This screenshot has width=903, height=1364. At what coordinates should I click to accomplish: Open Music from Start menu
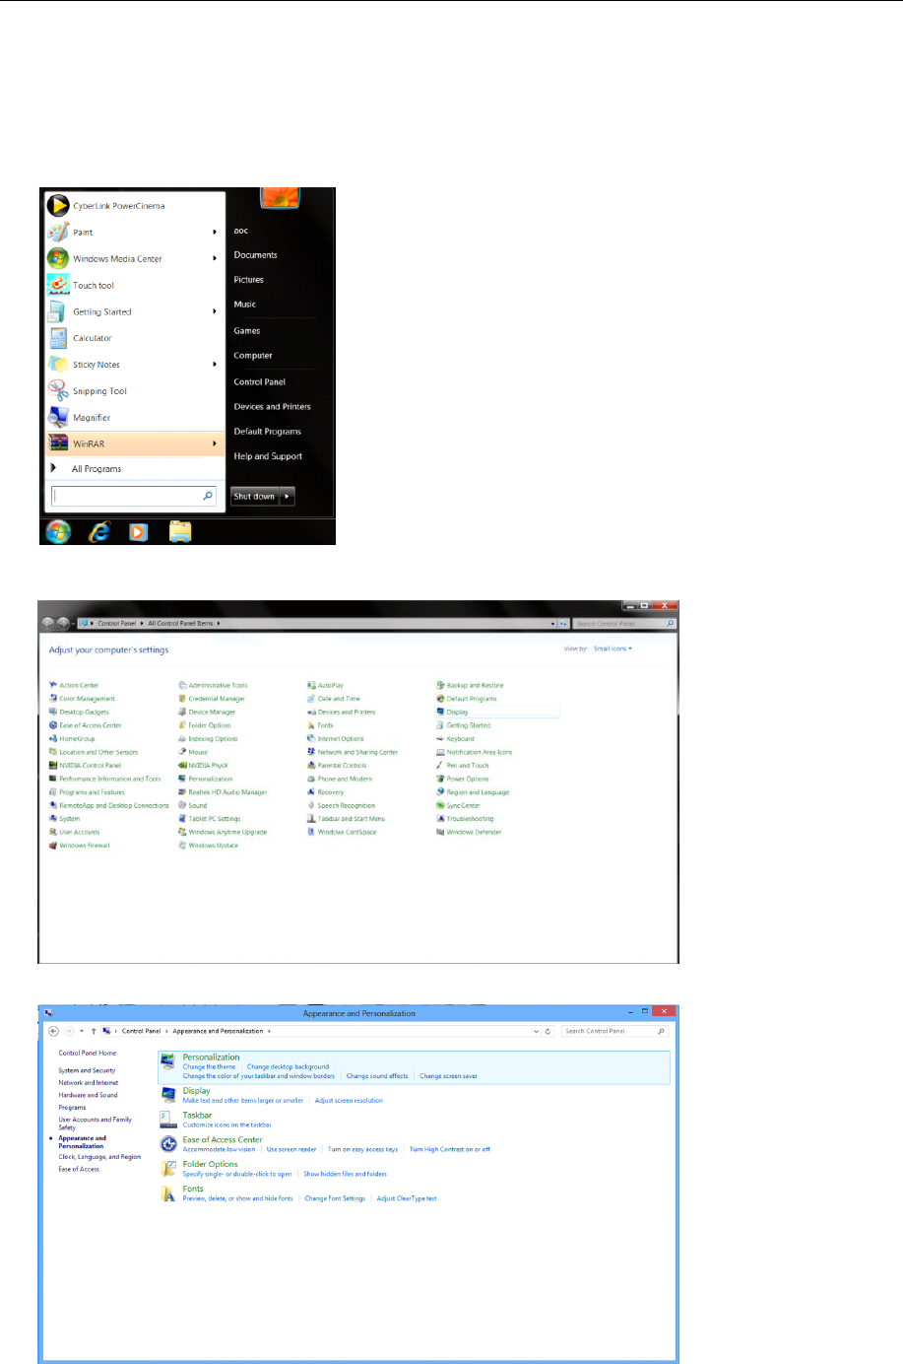click(x=245, y=305)
